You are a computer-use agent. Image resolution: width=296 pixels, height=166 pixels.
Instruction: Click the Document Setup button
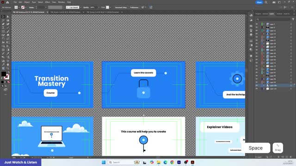tap(121, 7)
